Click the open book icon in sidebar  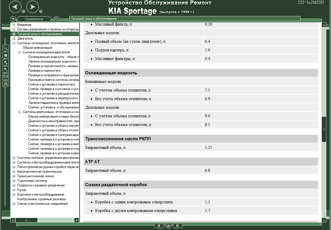pos(6,77)
